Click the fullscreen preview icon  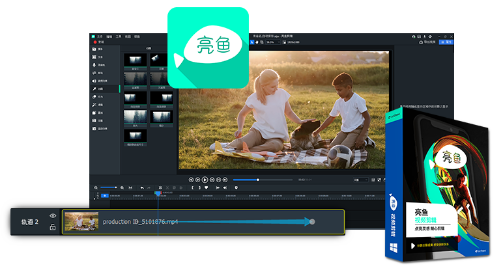click(379, 180)
